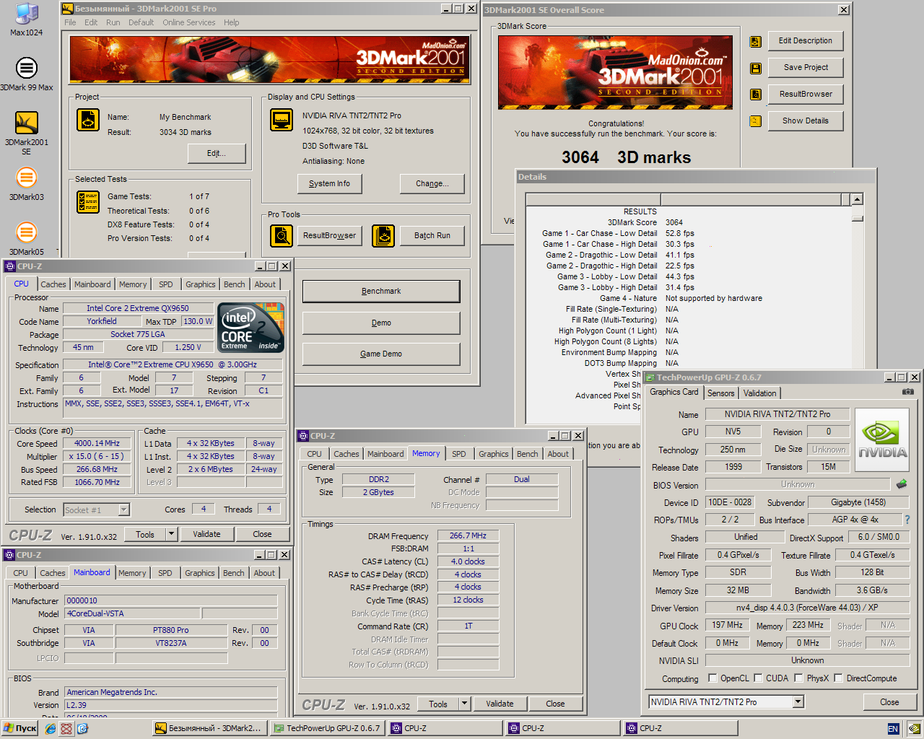924x739 pixels.
Task: Click the 3DMark2001 SE splash banner in the score window
Action: [615, 72]
